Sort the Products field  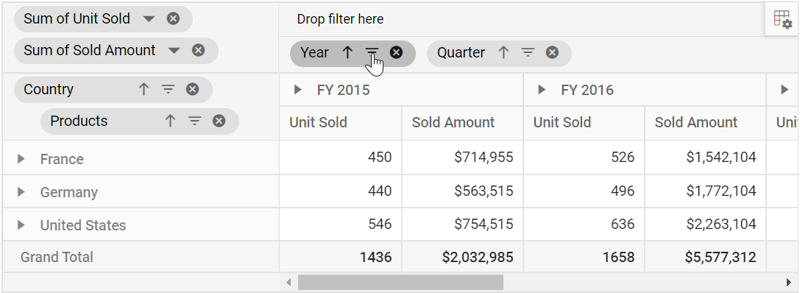170,121
